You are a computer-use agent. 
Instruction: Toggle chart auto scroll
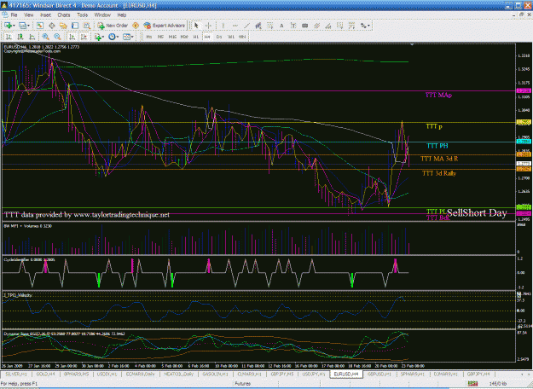[72, 37]
